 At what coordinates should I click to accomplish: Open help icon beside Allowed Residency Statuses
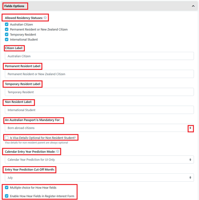point(45,18)
